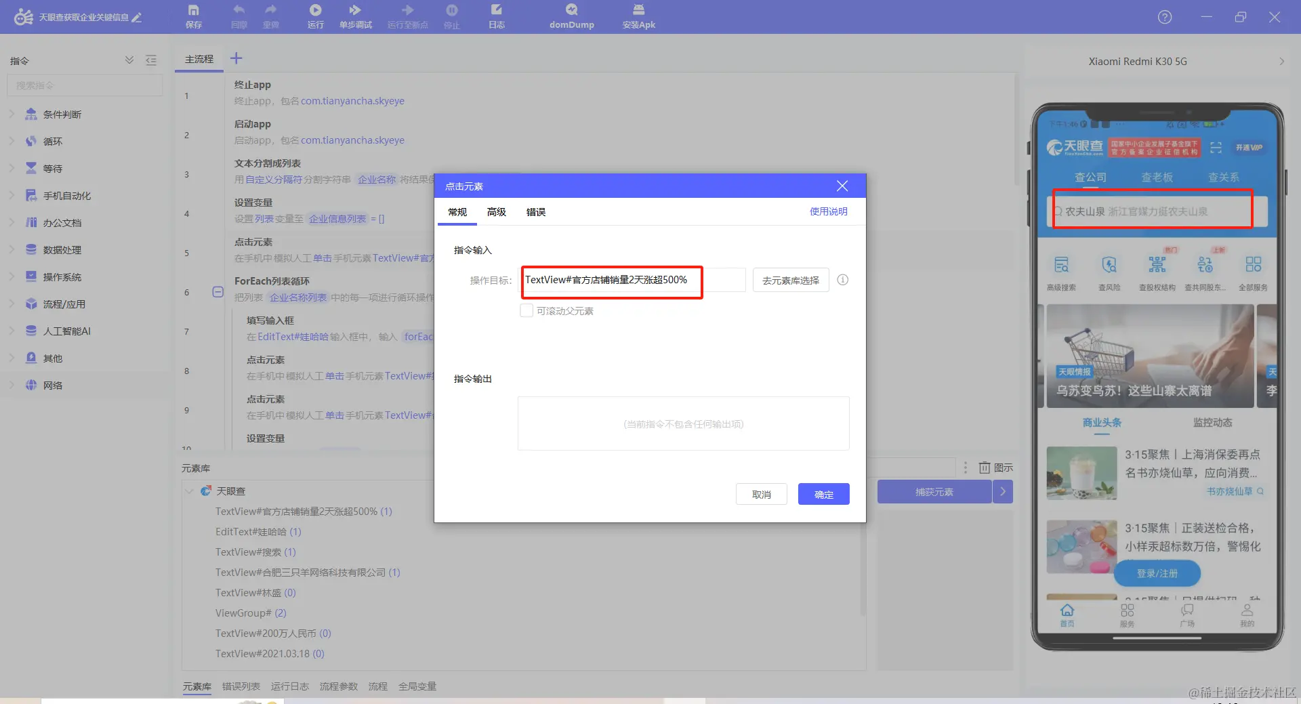Expand the 数据处理 command category
The height and width of the screenshot is (704, 1301).
[x=12, y=249]
